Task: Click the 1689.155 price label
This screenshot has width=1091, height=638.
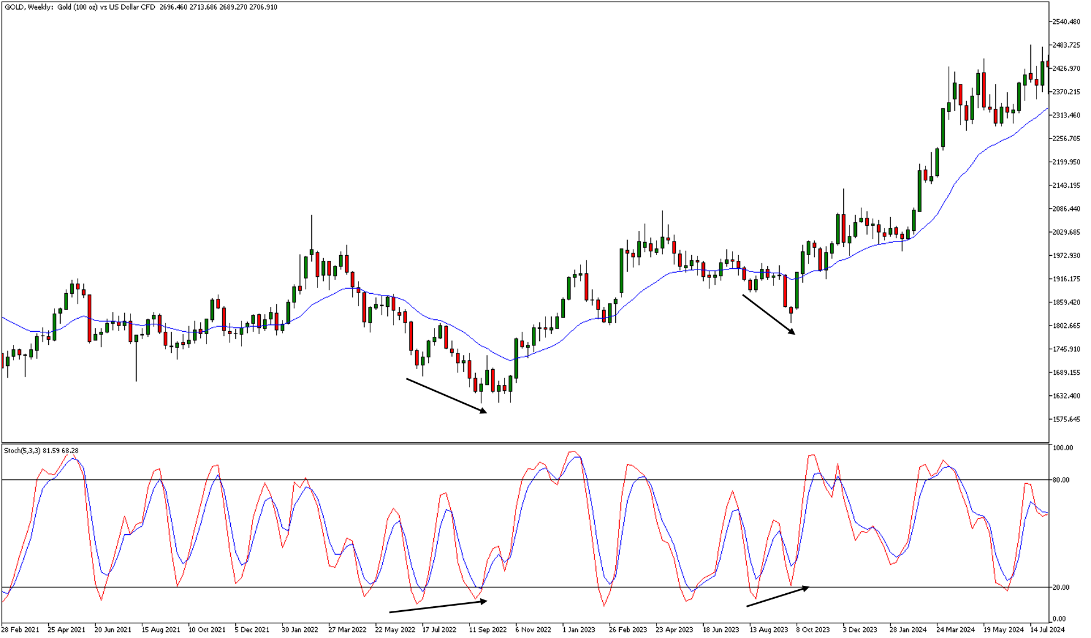Action: (1066, 373)
